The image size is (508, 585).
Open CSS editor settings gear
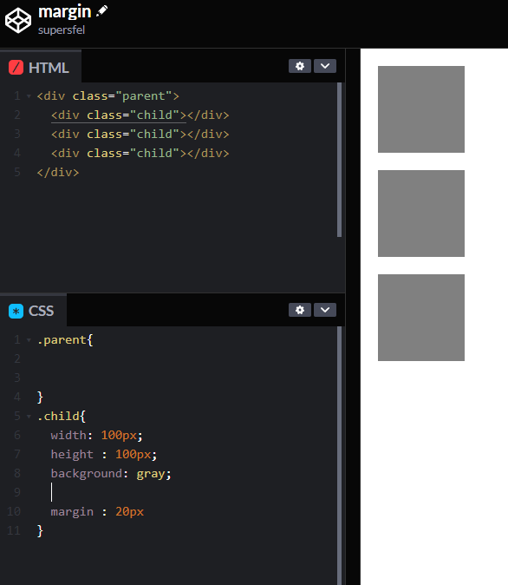(300, 310)
